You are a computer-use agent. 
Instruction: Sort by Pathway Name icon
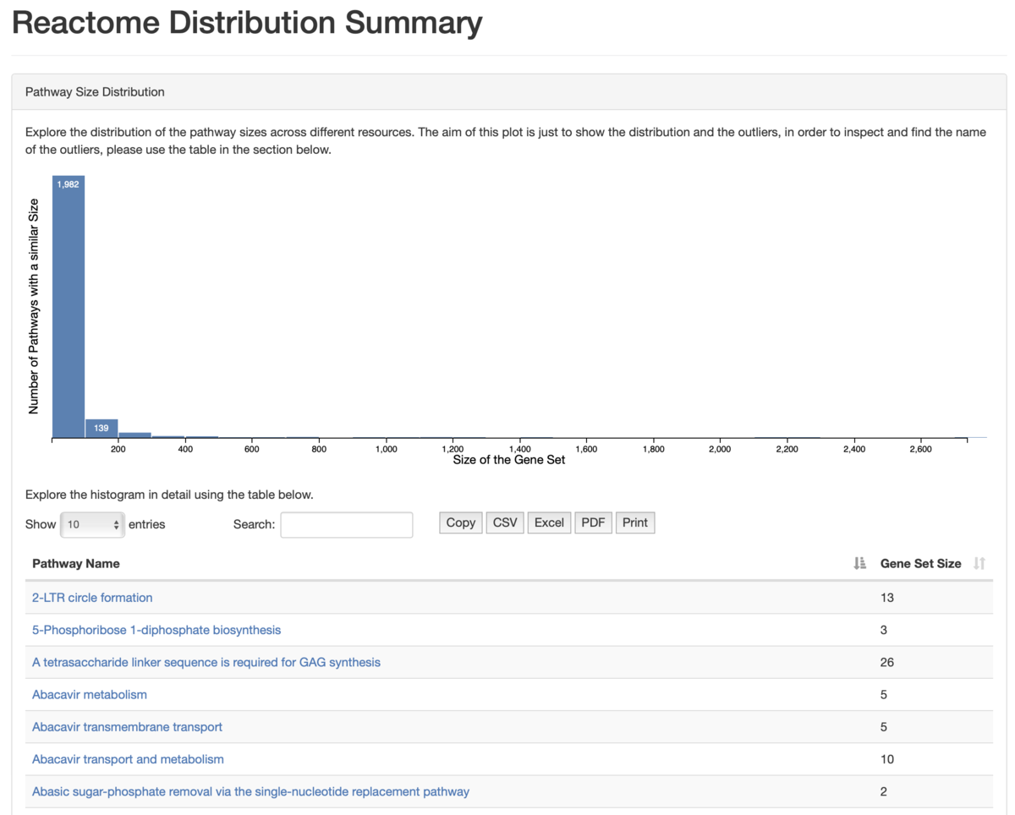(860, 563)
